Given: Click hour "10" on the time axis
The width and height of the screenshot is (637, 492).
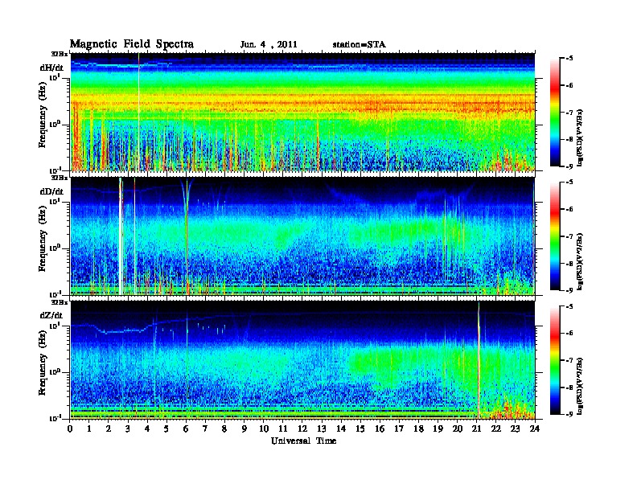Looking at the screenshot, I should tap(264, 428).
